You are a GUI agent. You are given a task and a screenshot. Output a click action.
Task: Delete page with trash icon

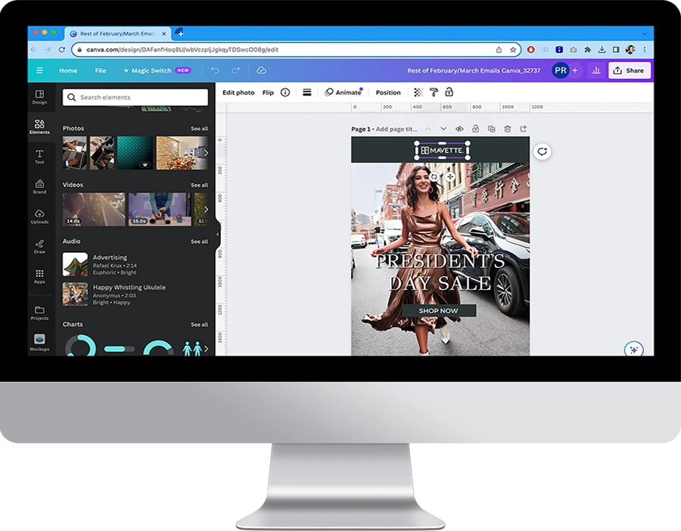507,129
